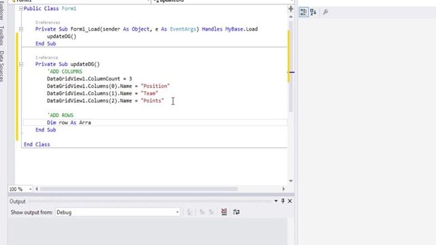
Task: Click the Output panel title
Action: pyautogui.click(x=18, y=201)
